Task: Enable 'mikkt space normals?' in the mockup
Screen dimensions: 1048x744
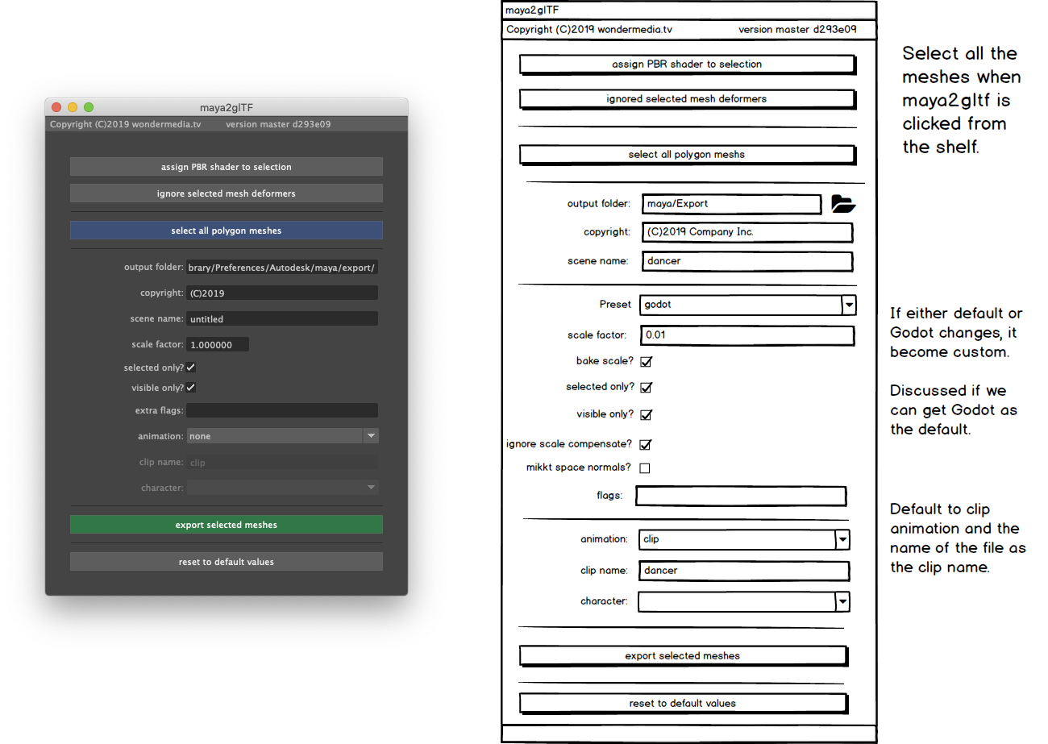Action: point(645,467)
